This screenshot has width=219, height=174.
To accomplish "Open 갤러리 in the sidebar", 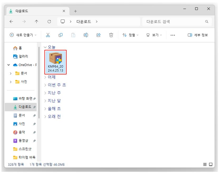I will [x=21, y=57].
